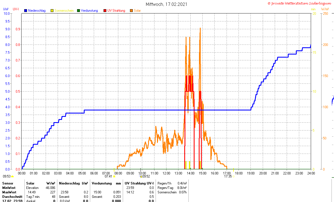The height and width of the screenshot is (202, 334).
Task: Select the Verdunstung legend label
Action: coord(89,11)
